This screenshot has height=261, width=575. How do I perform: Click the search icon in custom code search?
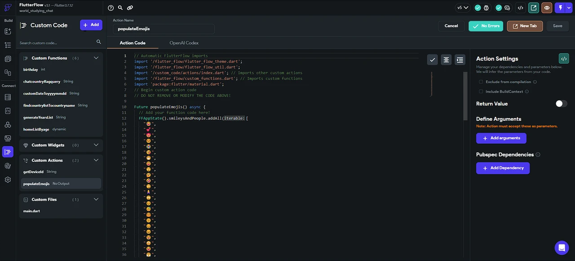point(98,42)
